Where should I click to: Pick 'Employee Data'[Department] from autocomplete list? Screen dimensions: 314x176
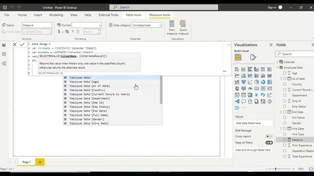(x=89, y=99)
